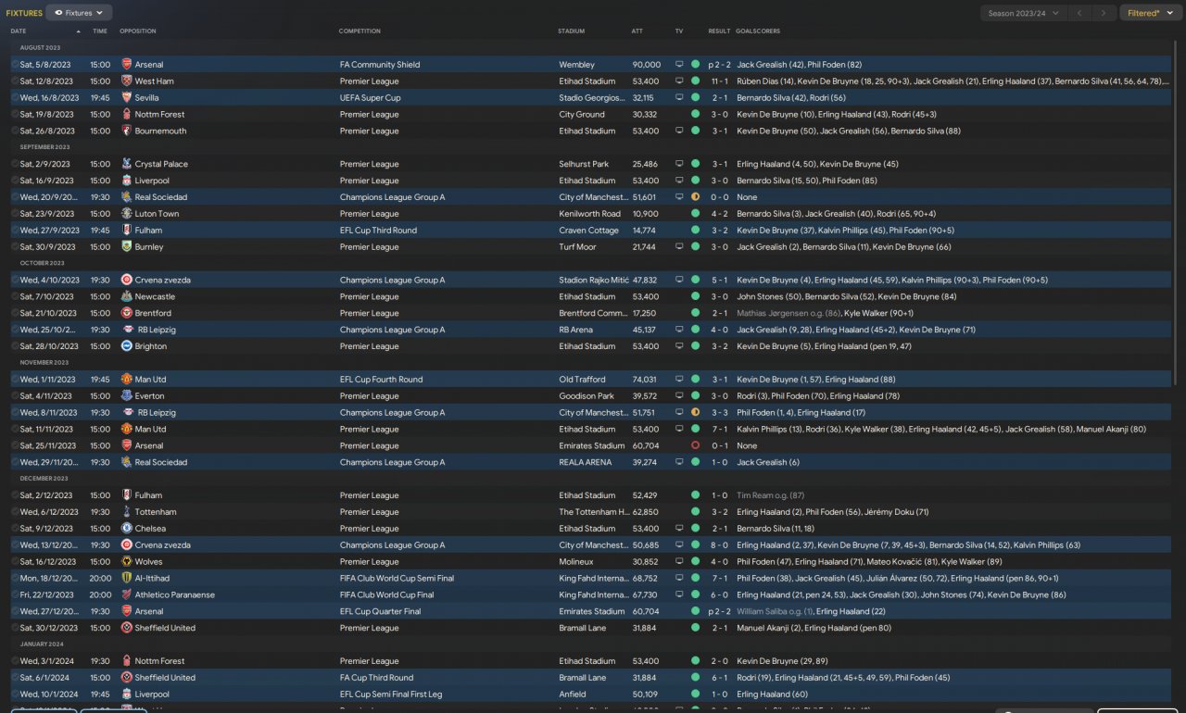
Task: Sort by the Time column header
Action: (100, 31)
